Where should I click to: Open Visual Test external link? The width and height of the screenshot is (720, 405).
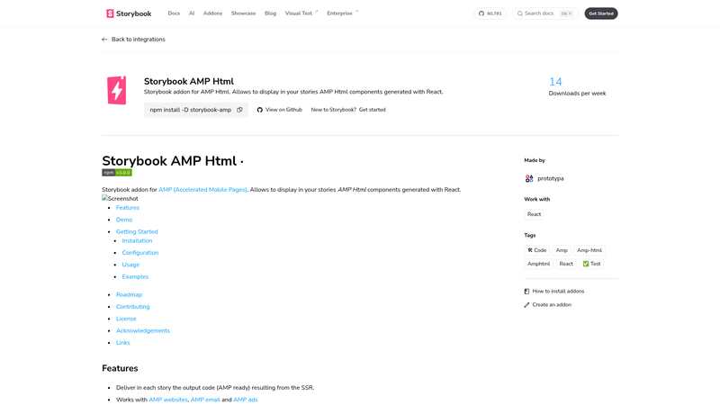(301, 13)
